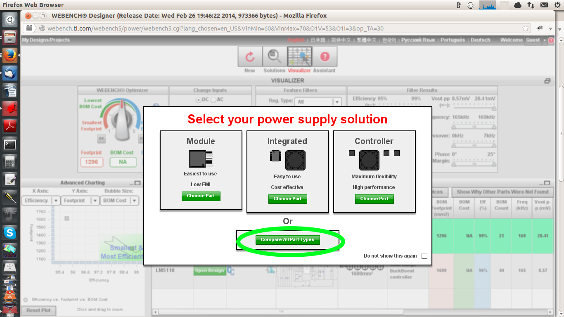Open My Designs/Projects menu

coord(46,40)
